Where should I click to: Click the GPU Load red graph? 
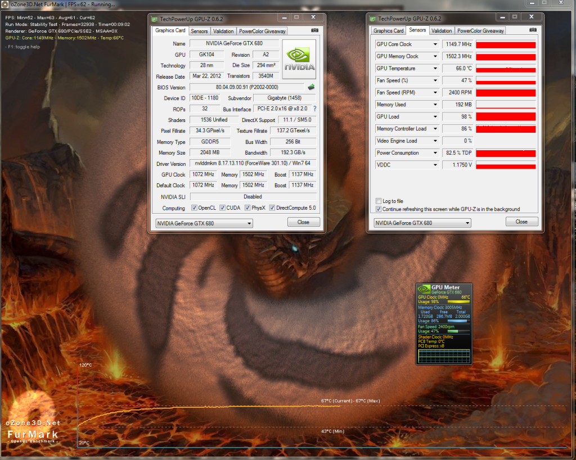[506, 117]
